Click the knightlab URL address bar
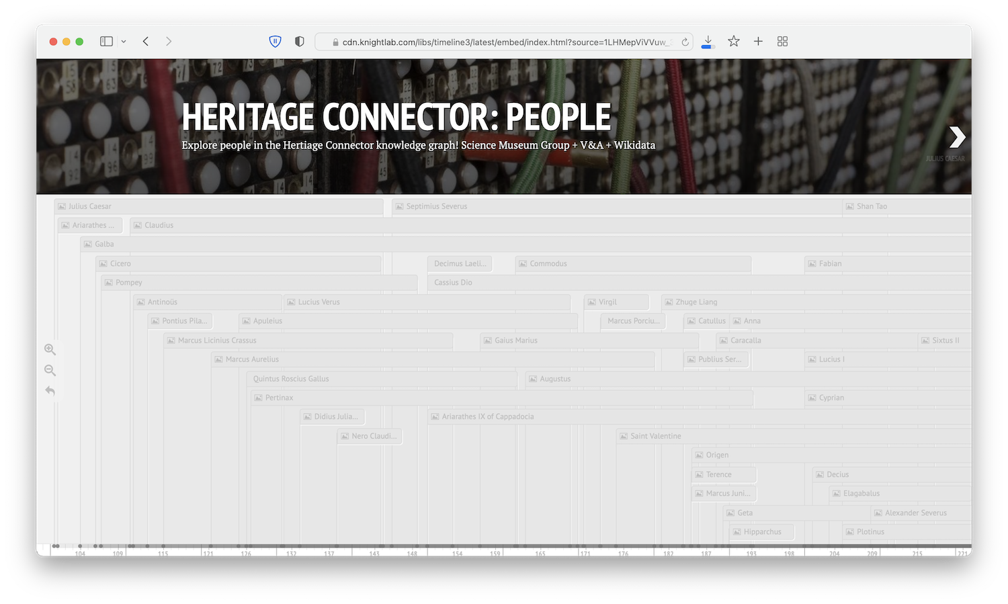Viewport: 1008px width, 604px height. 504,42
